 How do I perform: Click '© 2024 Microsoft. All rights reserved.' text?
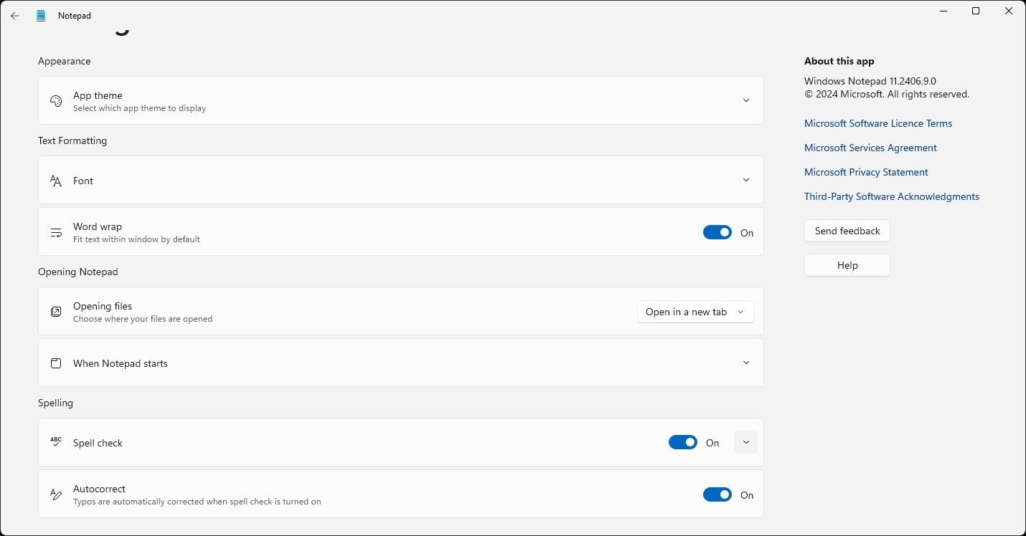(887, 94)
